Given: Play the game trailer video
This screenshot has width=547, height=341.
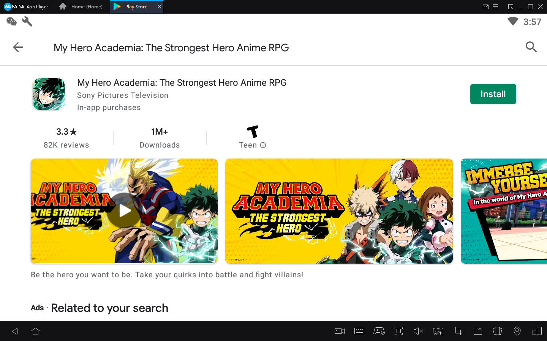Looking at the screenshot, I should [124, 211].
